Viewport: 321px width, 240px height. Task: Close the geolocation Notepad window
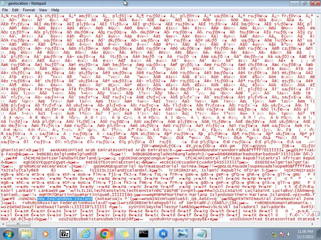[315, 3]
